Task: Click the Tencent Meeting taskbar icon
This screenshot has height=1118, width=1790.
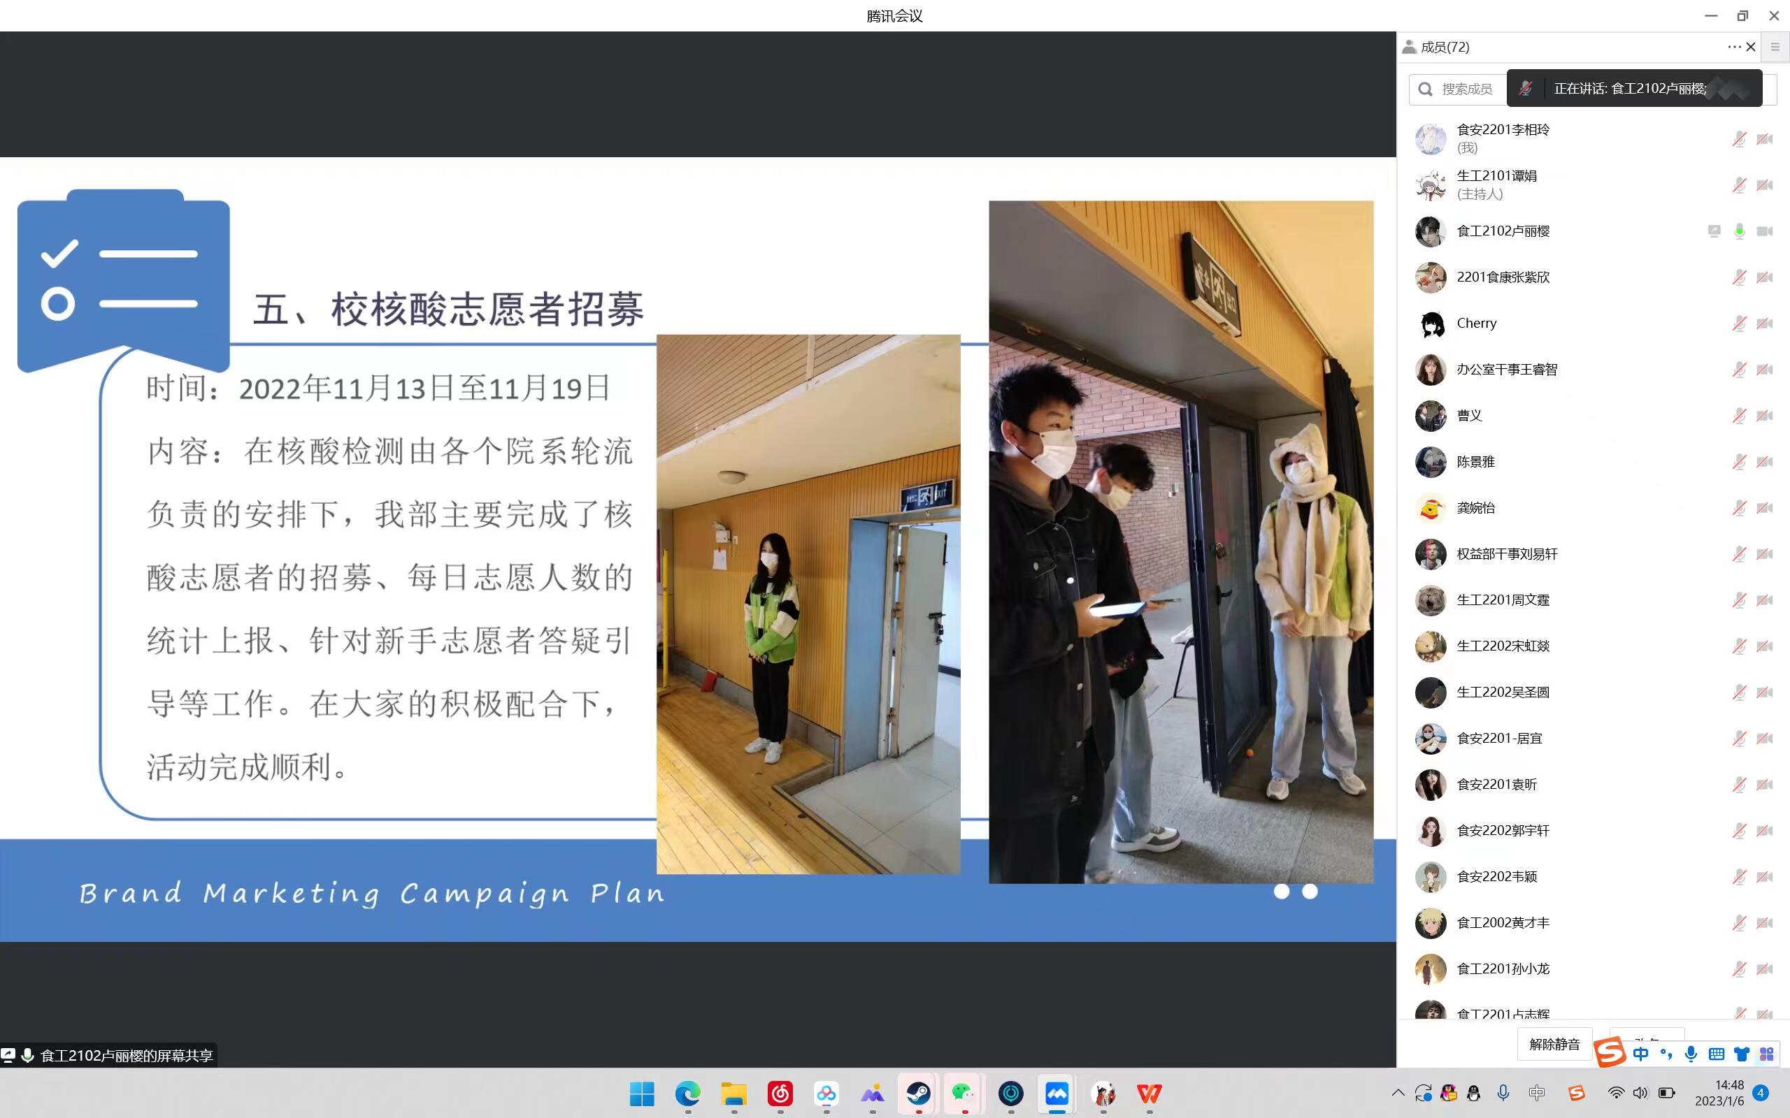Action: 1057,1093
